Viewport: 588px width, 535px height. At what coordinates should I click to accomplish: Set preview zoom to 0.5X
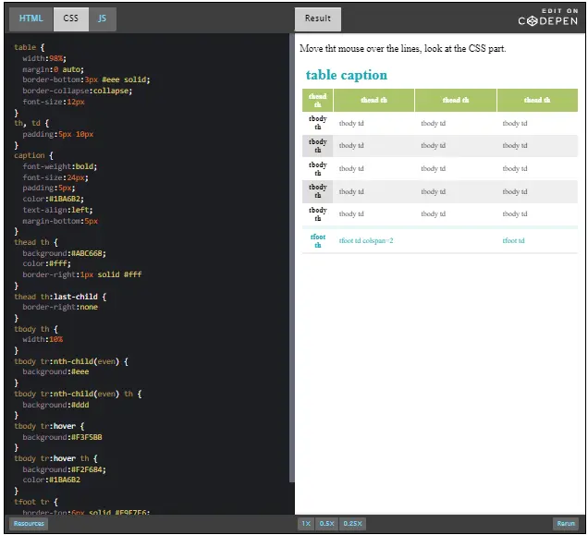coord(326,523)
